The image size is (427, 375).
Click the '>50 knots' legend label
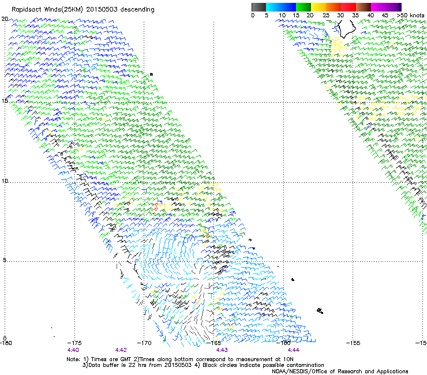(x=410, y=16)
